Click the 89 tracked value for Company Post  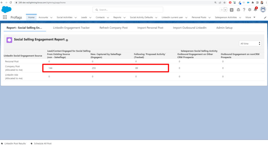137,68
